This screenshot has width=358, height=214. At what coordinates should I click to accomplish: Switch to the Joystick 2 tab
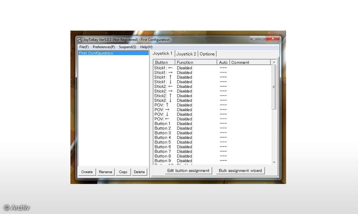click(x=186, y=54)
